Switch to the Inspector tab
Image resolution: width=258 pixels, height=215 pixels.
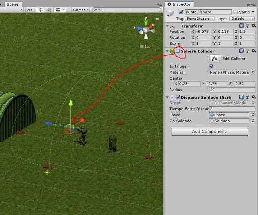(179, 4)
